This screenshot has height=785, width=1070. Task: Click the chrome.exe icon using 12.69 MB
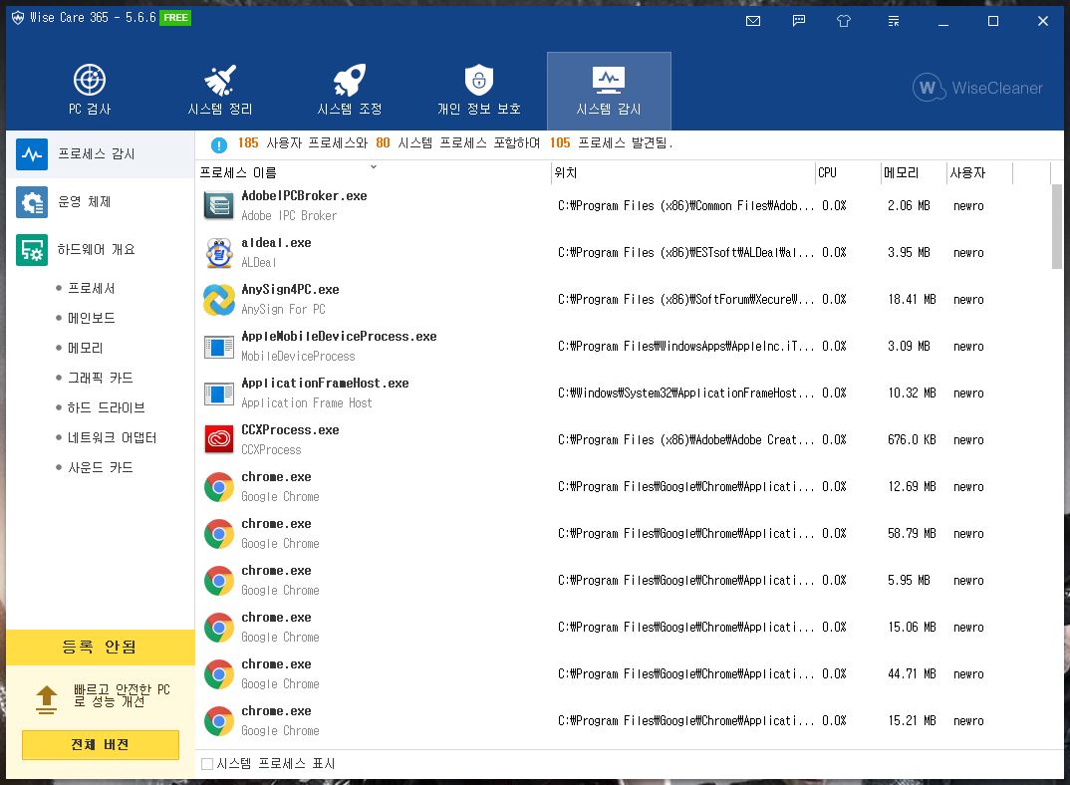coord(219,487)
